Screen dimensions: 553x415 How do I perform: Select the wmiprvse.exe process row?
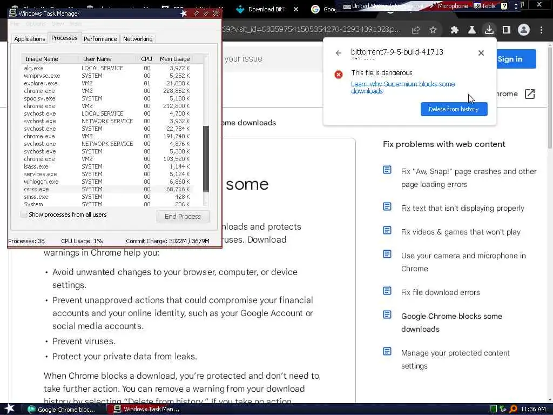point(107,76)
